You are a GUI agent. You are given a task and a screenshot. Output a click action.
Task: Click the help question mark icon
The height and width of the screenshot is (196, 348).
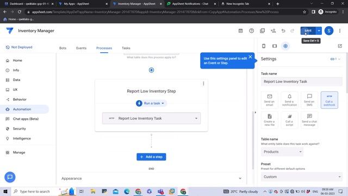251,30
